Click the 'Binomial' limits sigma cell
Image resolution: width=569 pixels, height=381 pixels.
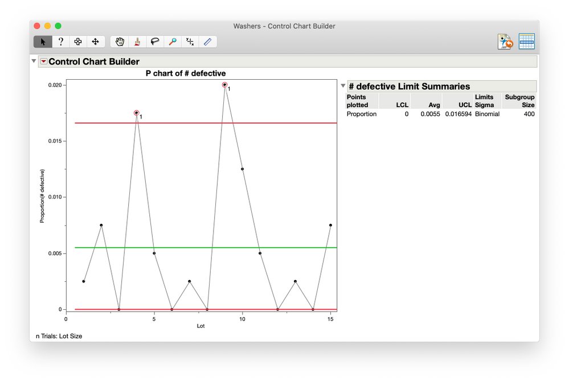pyautogui.click(x=487, y=114)
